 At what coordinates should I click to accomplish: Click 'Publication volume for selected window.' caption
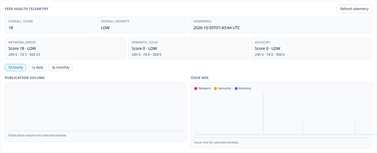[38, 135]
